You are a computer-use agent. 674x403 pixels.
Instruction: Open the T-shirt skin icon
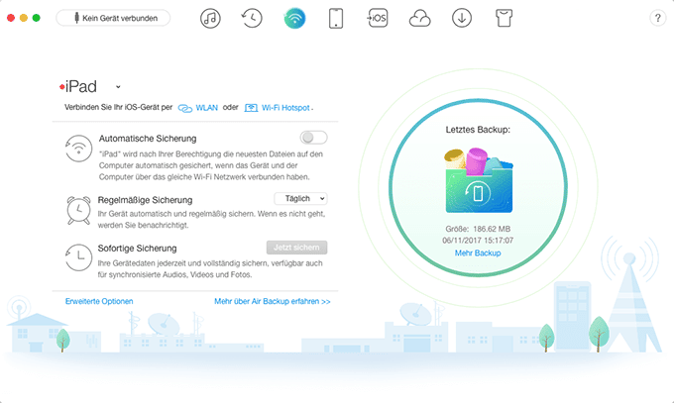click(x=504, y=19)
